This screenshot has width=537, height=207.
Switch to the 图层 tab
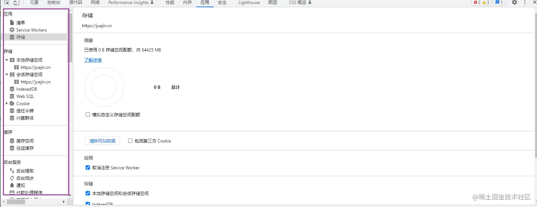pos(272,3)
